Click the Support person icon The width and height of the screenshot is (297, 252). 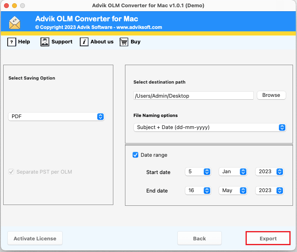tap(45, 42)
